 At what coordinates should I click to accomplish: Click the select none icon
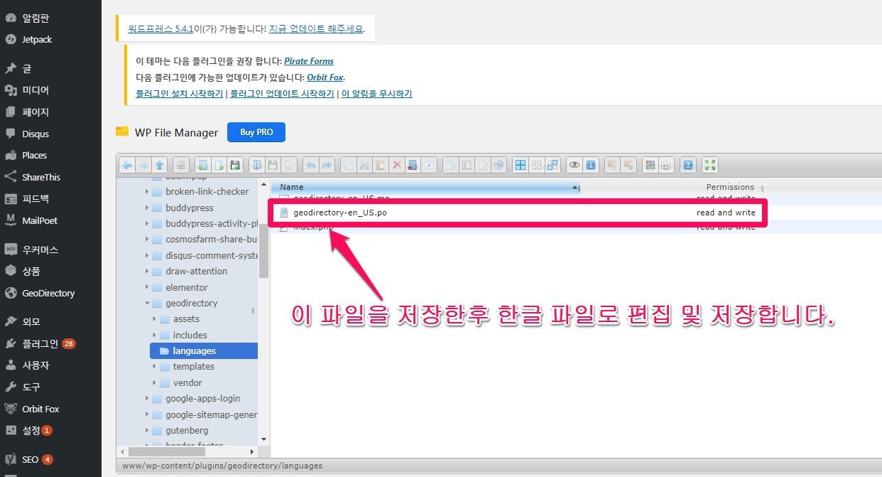tap(537, 165)
